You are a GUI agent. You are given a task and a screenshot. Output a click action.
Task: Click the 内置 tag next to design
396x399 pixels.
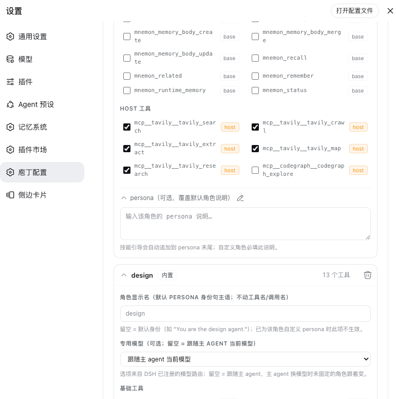click(167, 275)
